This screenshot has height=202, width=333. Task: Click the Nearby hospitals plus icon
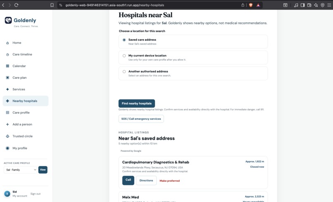click(x=7, y=101)
